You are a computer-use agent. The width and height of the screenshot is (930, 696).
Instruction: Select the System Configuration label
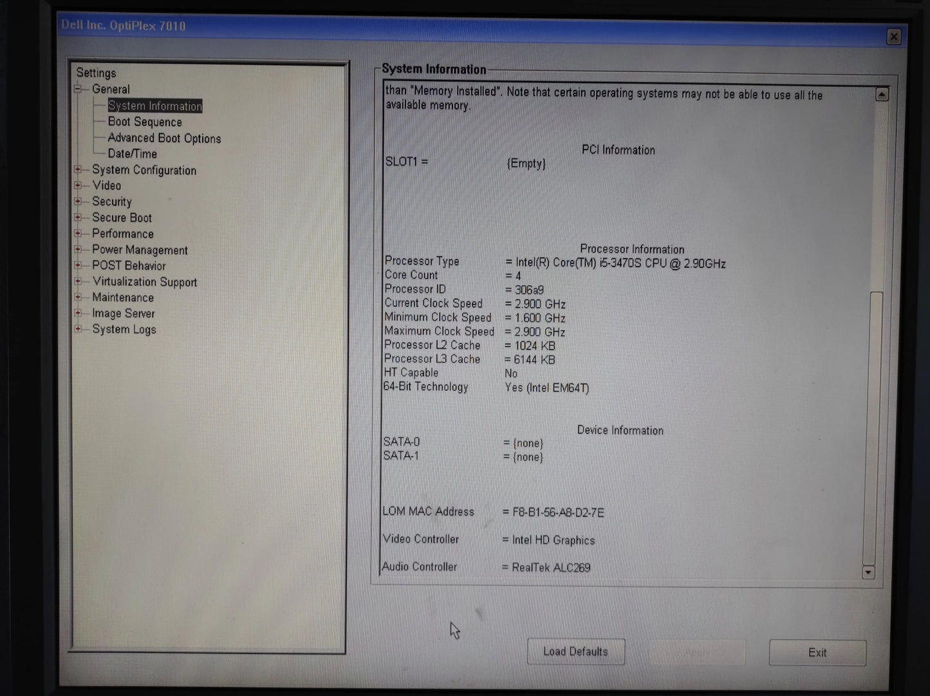coord(144,170)
